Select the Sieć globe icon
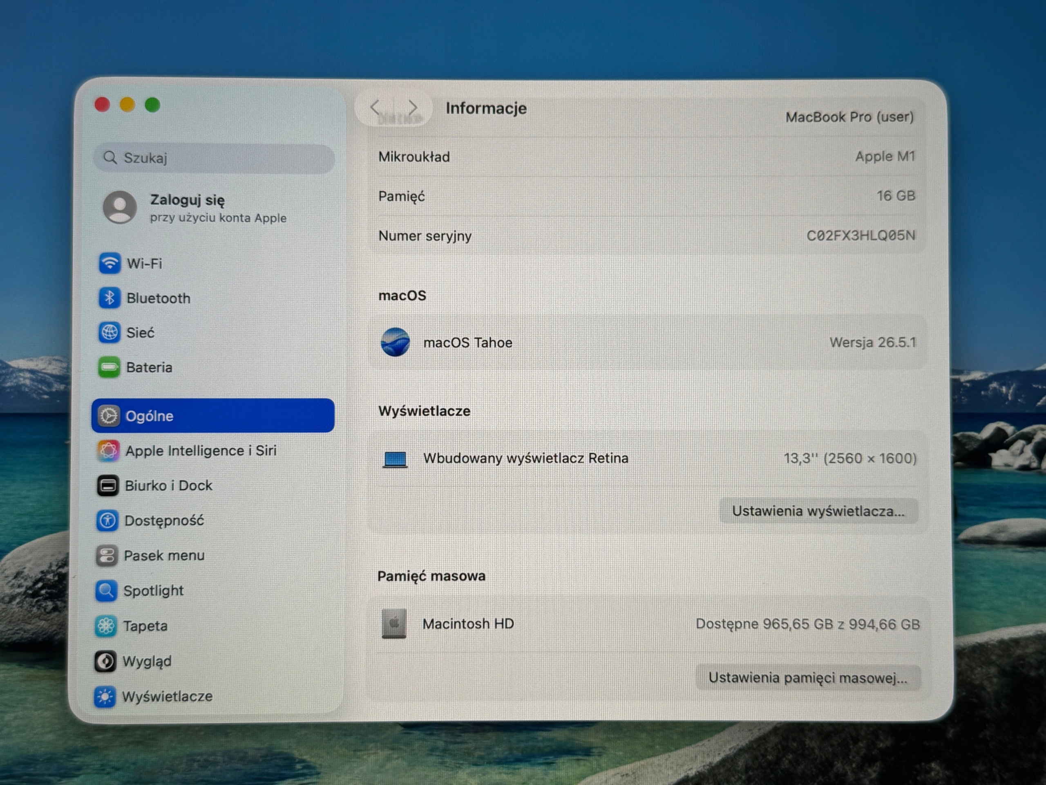1046x785 pixels. (x=109, y=333)
